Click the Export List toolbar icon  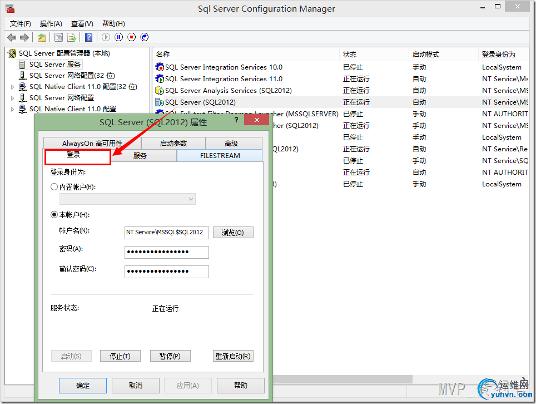point(72,37)
